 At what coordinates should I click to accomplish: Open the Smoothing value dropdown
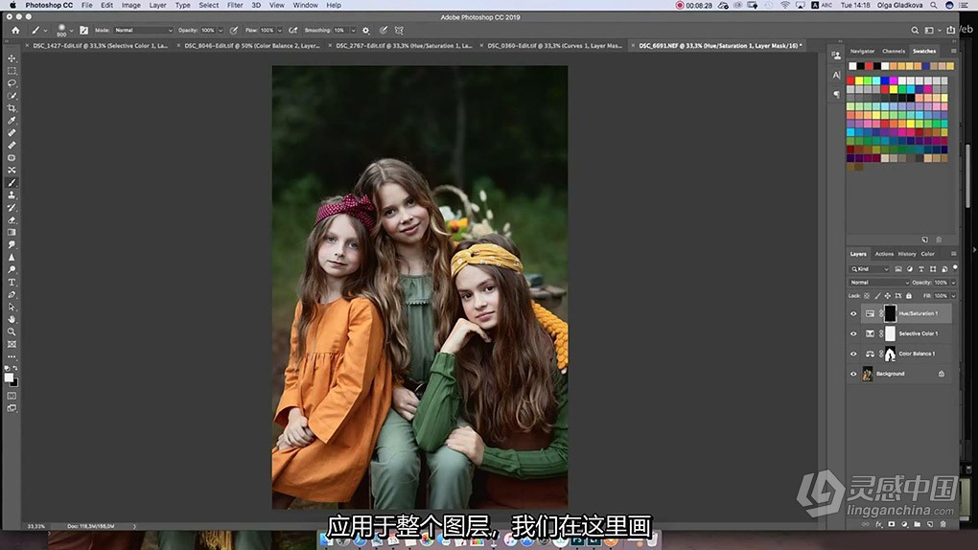(x=353, y=30)
